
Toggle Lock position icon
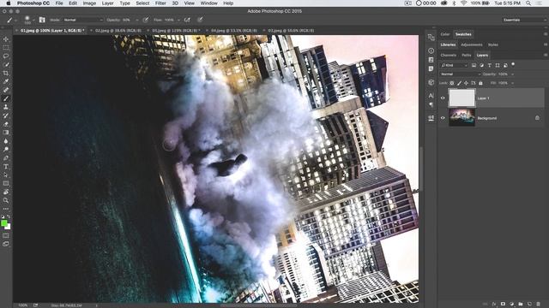[x=466, y=83]
